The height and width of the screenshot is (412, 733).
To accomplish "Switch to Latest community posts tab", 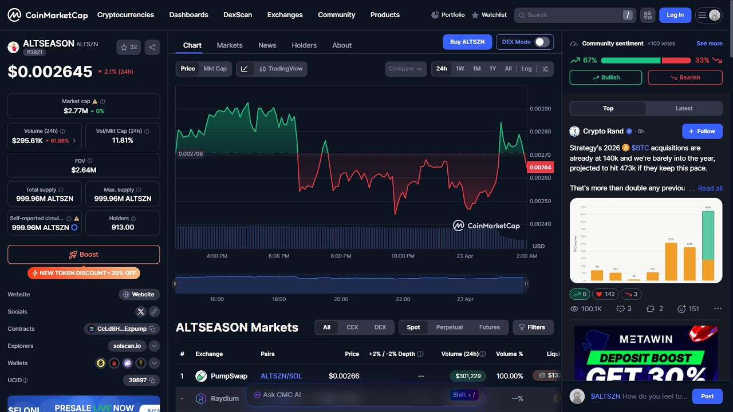I will [x=684, y=108].
